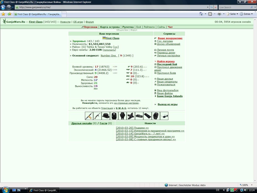The width and height of the screenshot is (257, 193).
Task: Open the Гос. магазин link
Action: pyautogui.click(x=165, y=41)
